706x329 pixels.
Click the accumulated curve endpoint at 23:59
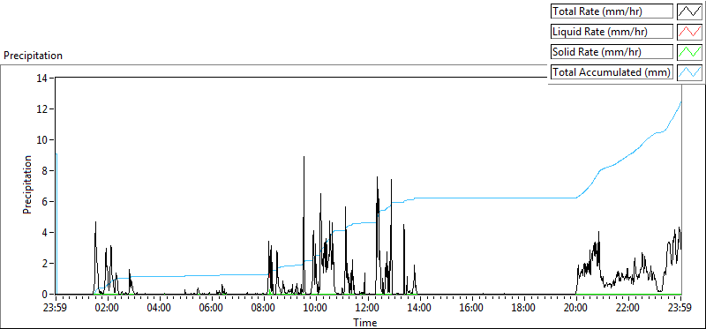pyautogui.click(x=680, y=101)
